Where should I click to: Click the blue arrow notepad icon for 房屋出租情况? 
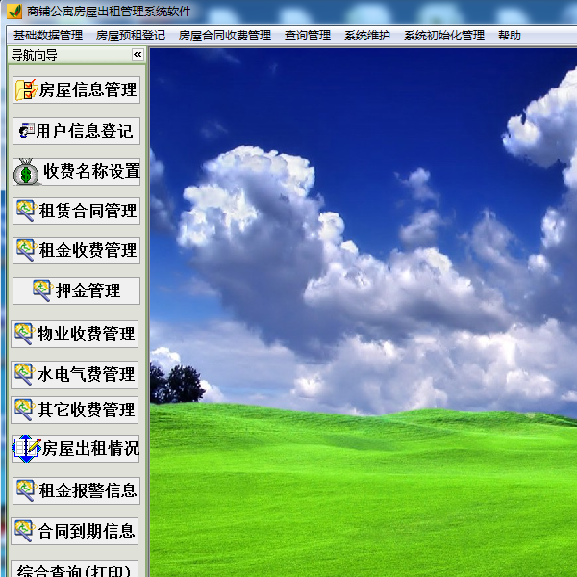point(26,448)
